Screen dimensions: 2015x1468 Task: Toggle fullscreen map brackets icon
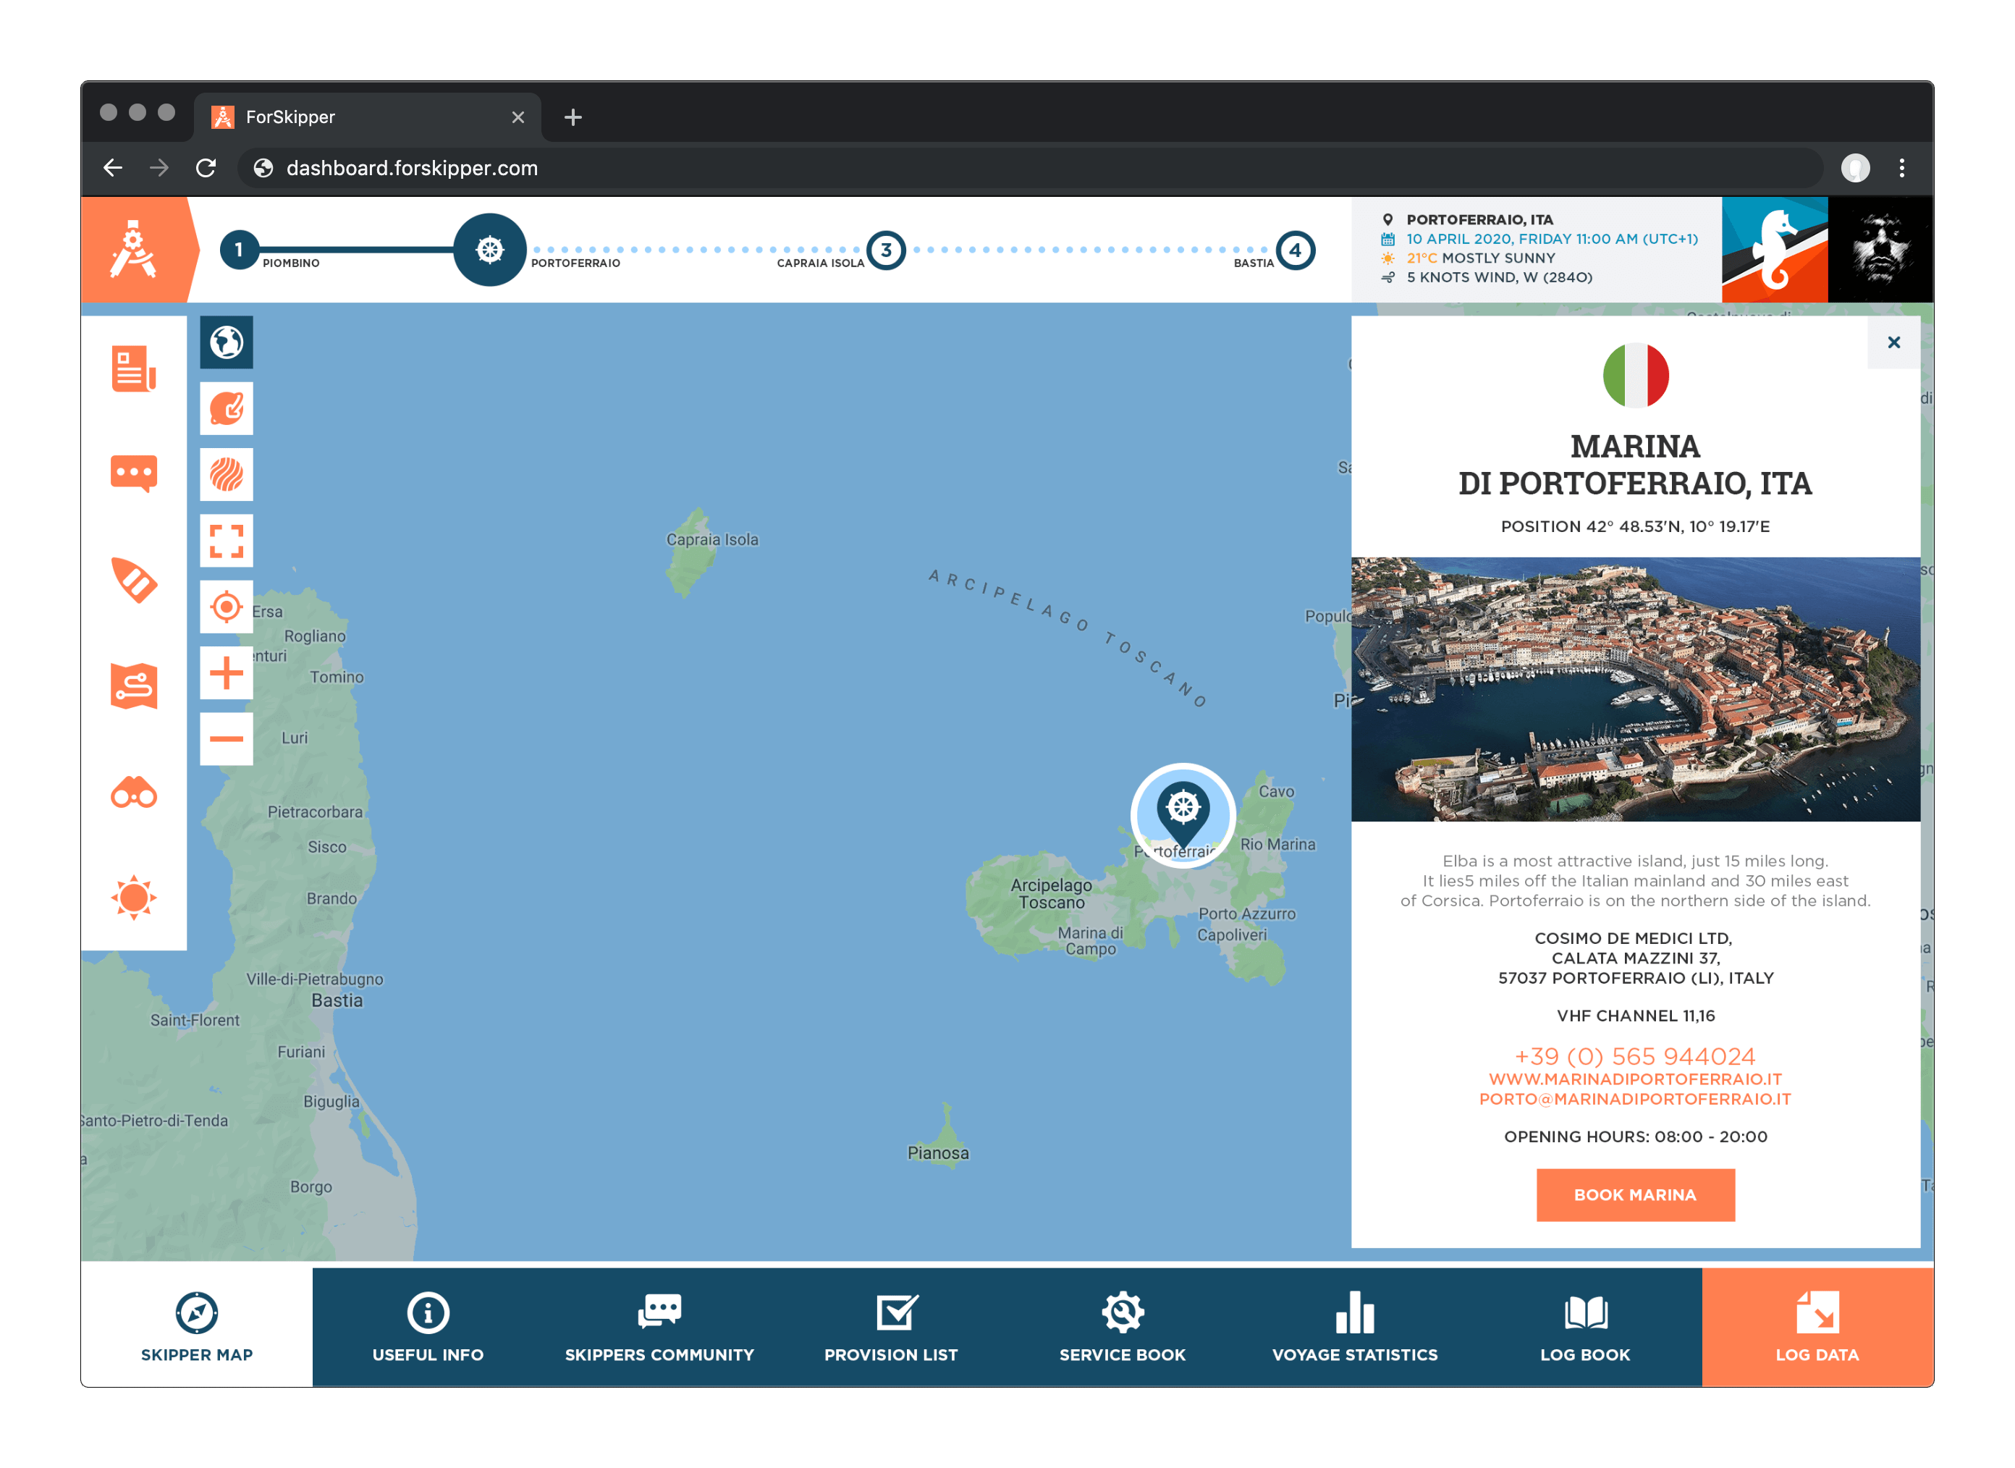click(227, 540)
